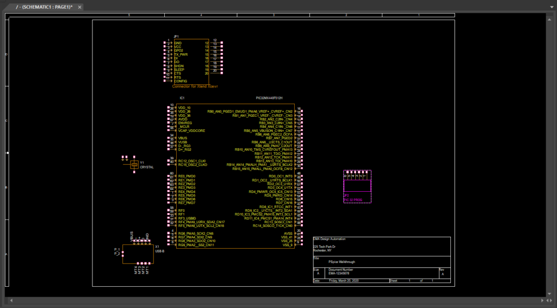Click the EMA Design Automation title block text

point(329,239)
